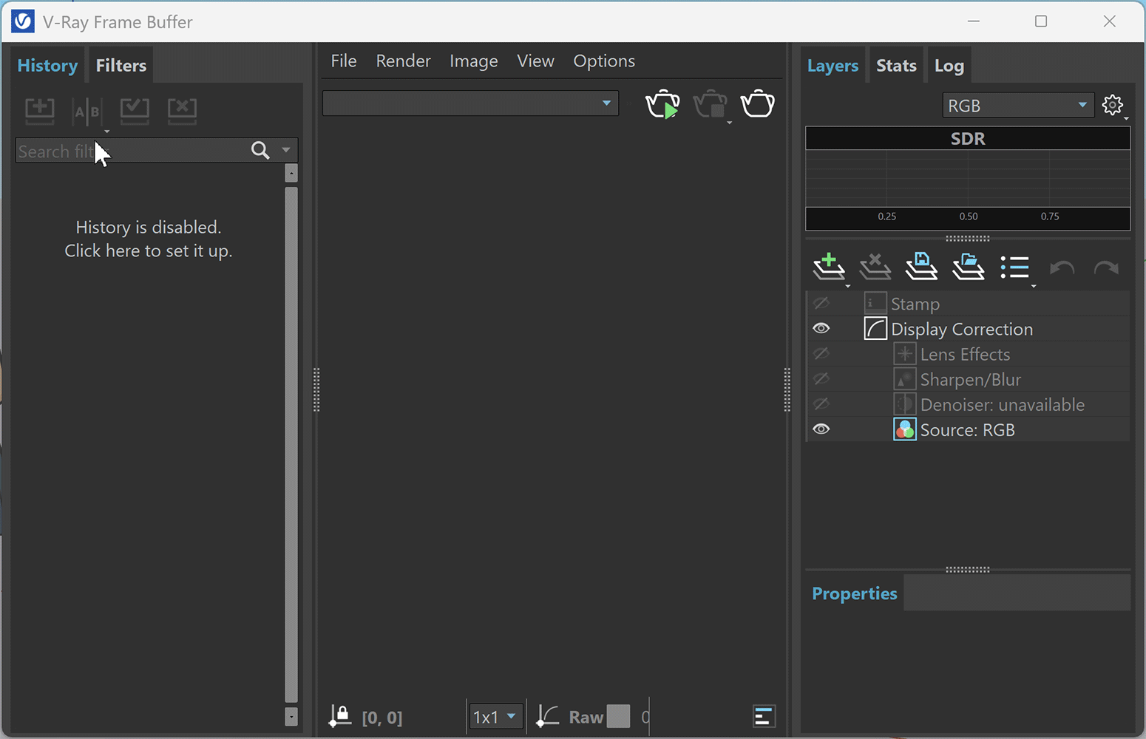The image size is (1146, 739).
Task: Start render with the green teapot
Action: [x=662, y=104]
